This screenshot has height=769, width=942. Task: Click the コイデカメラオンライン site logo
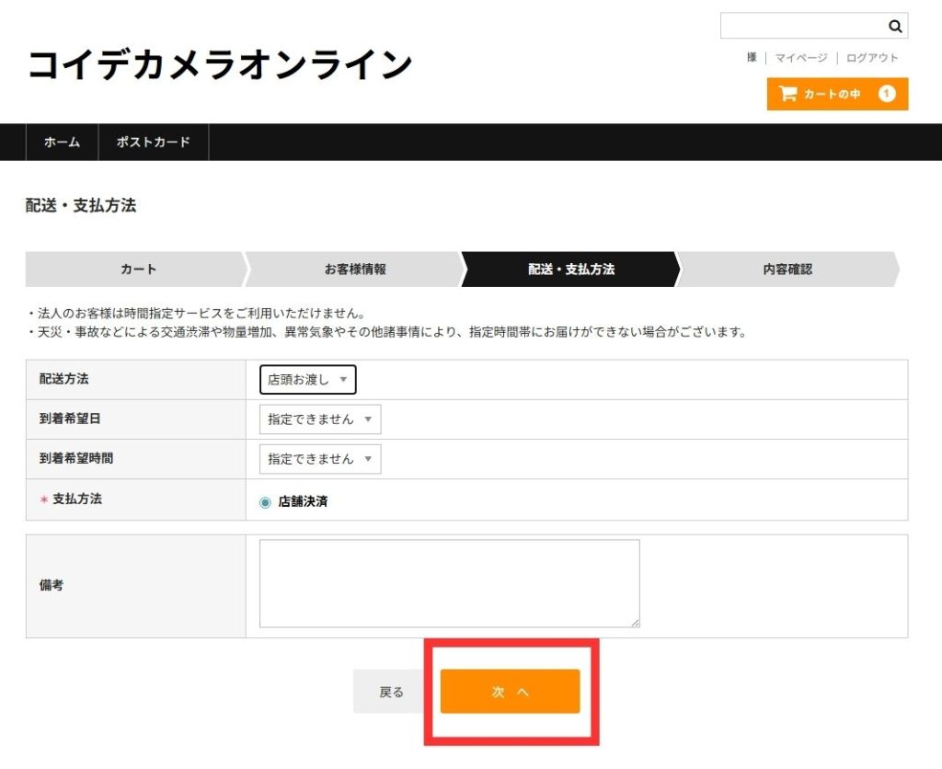(x=220, y=65)
